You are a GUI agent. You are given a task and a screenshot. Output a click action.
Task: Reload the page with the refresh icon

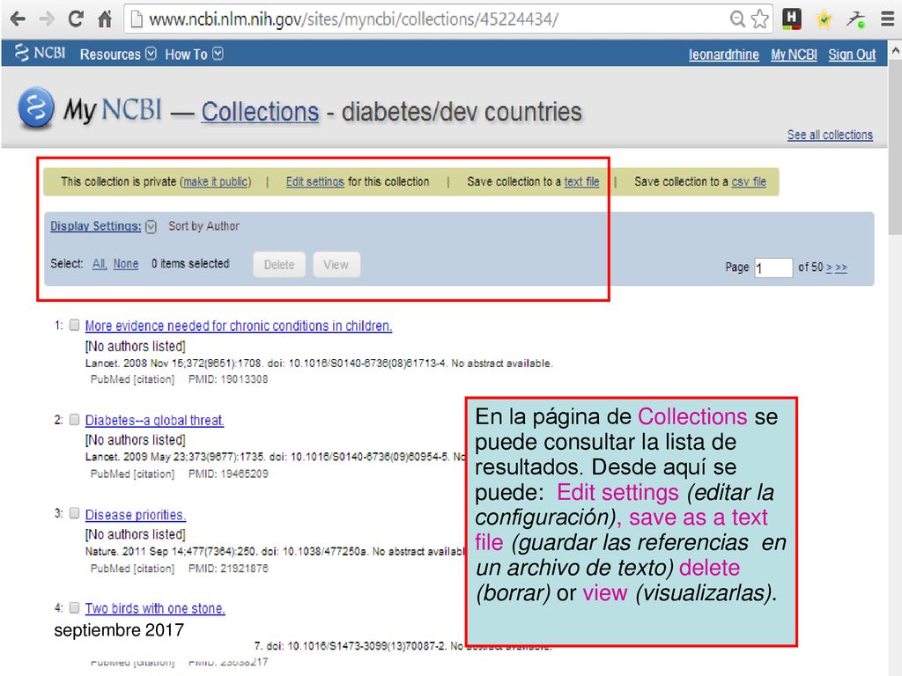[76, 19]
